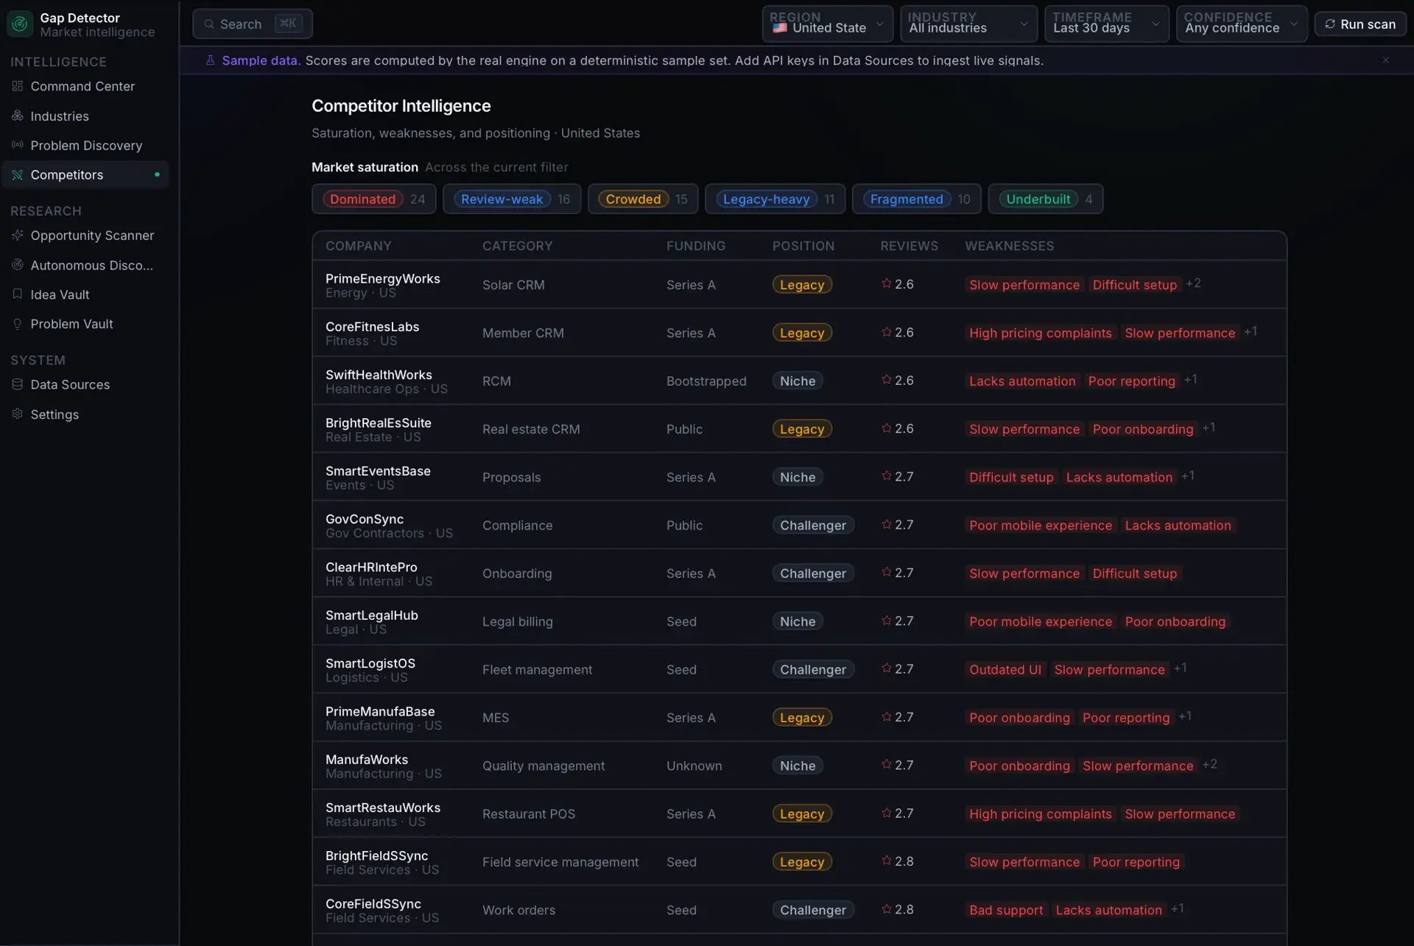The image size is (1414, 946).
Task: Go to Industries page
Action: pyautogui.click(x=85, y=116)
